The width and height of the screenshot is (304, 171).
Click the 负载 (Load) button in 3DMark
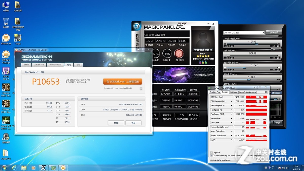(x=116, y=123)
